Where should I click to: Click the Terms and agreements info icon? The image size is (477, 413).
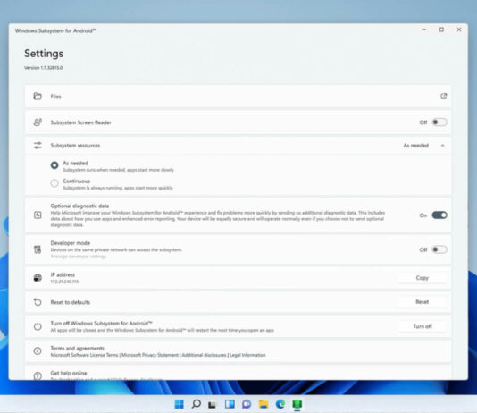[38, 351]
